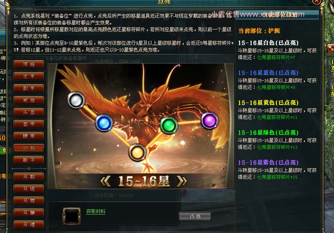Select the 头盔 equipment tab
This screenshot has width=334, height=233.
tap(29, 112)
